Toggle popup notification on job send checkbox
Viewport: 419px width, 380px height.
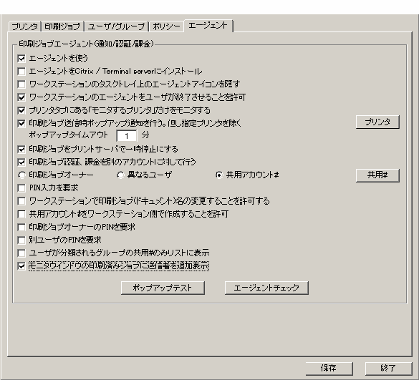point(21,123)
